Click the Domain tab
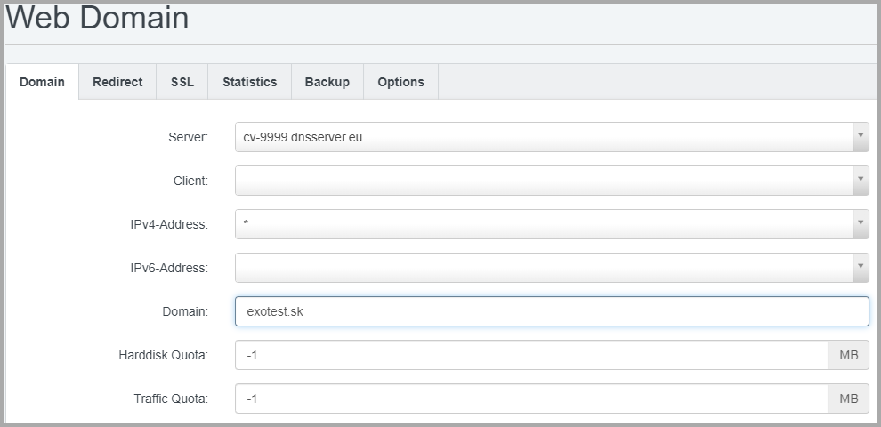 pos(42,82)
